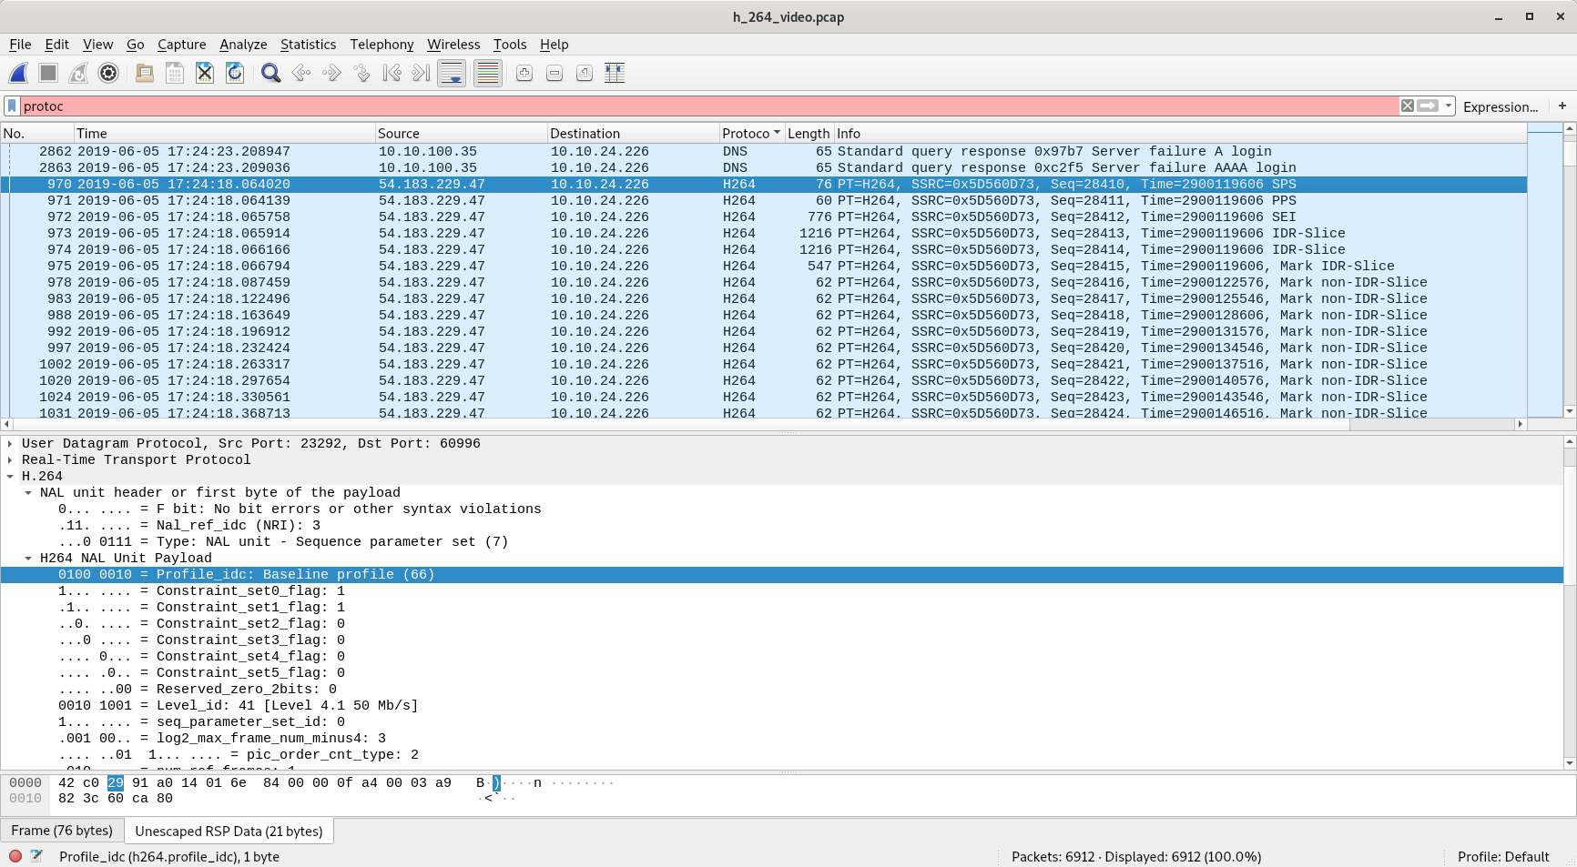Screen dimensions: 1577x867
Task: Add a filter button with the plus
Action: point(1562,106)
